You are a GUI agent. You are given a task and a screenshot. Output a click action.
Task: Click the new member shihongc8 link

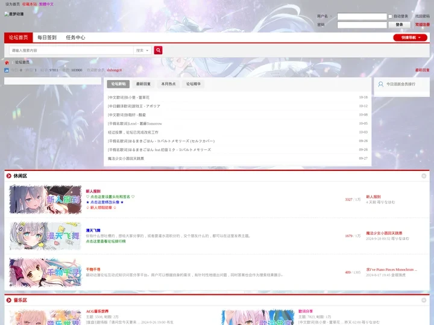(114, 70)
